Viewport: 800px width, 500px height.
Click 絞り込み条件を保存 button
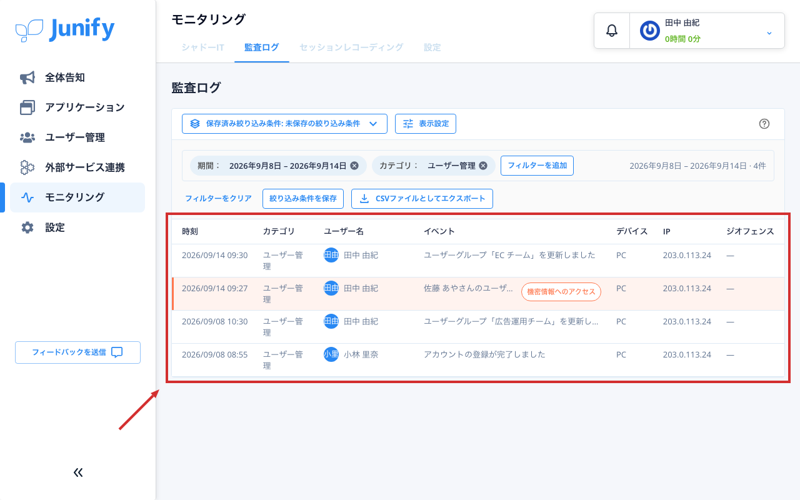coord(303,199)
